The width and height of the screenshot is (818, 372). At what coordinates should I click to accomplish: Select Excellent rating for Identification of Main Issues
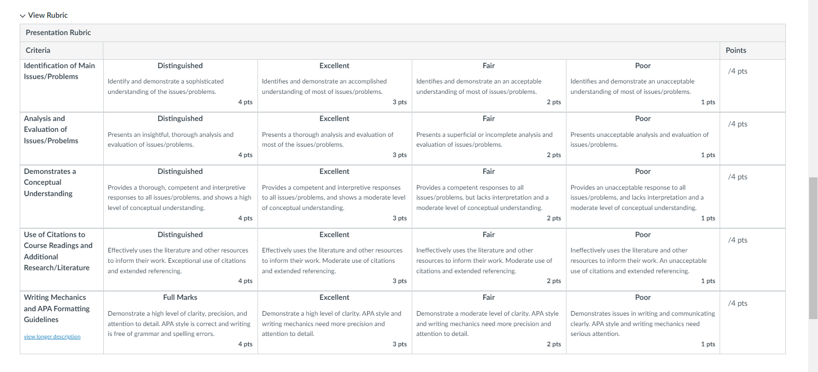coord(335,86)
